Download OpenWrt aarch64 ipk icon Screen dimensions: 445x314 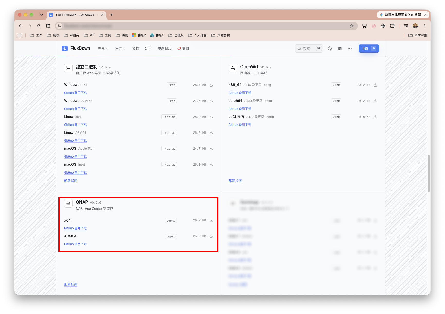point(375,101)
